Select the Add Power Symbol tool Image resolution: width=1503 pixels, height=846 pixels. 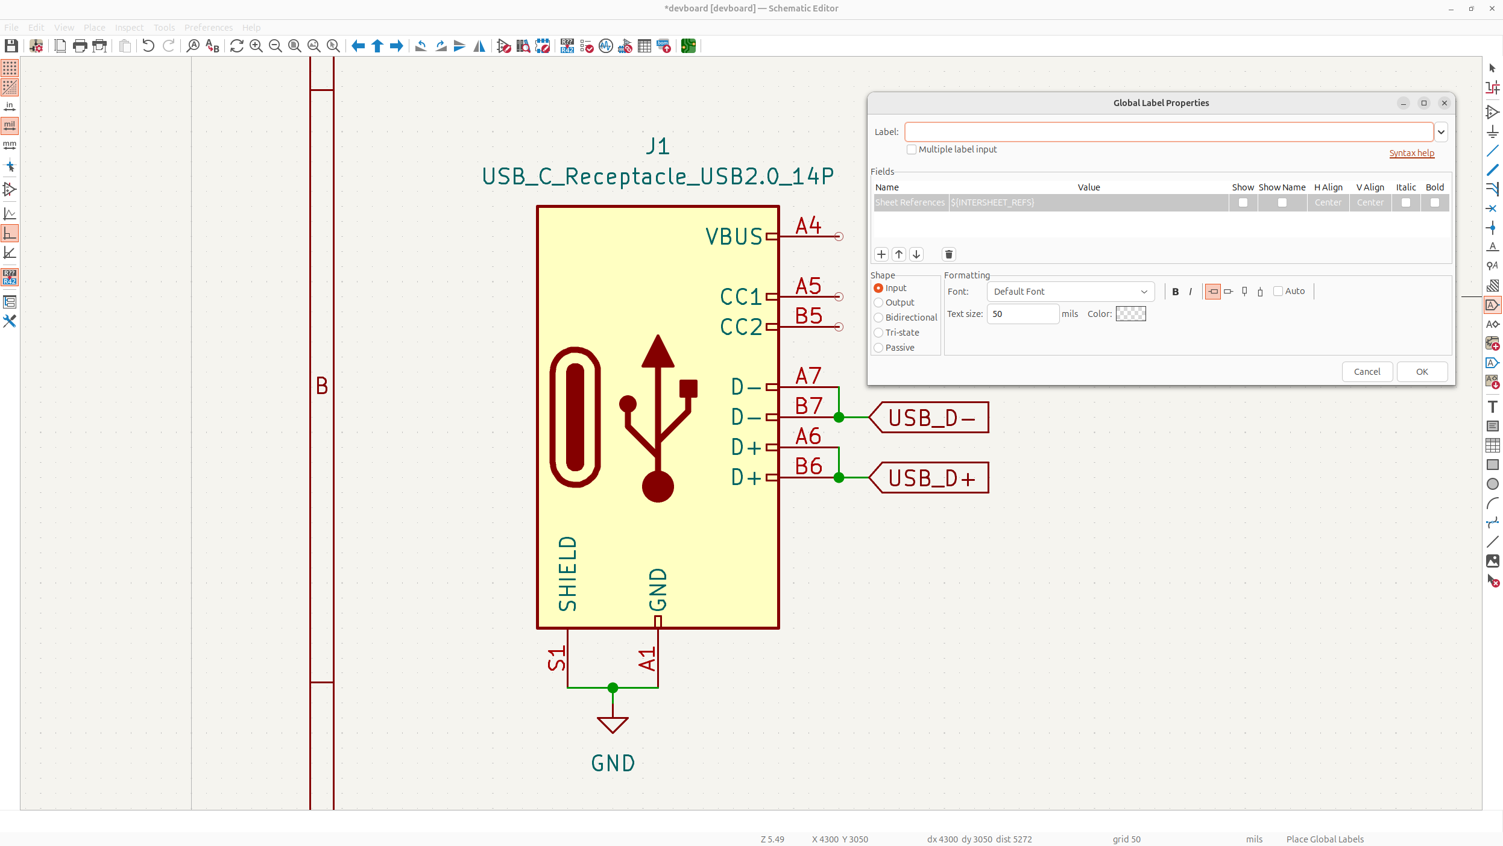[x=1493, y=132]
